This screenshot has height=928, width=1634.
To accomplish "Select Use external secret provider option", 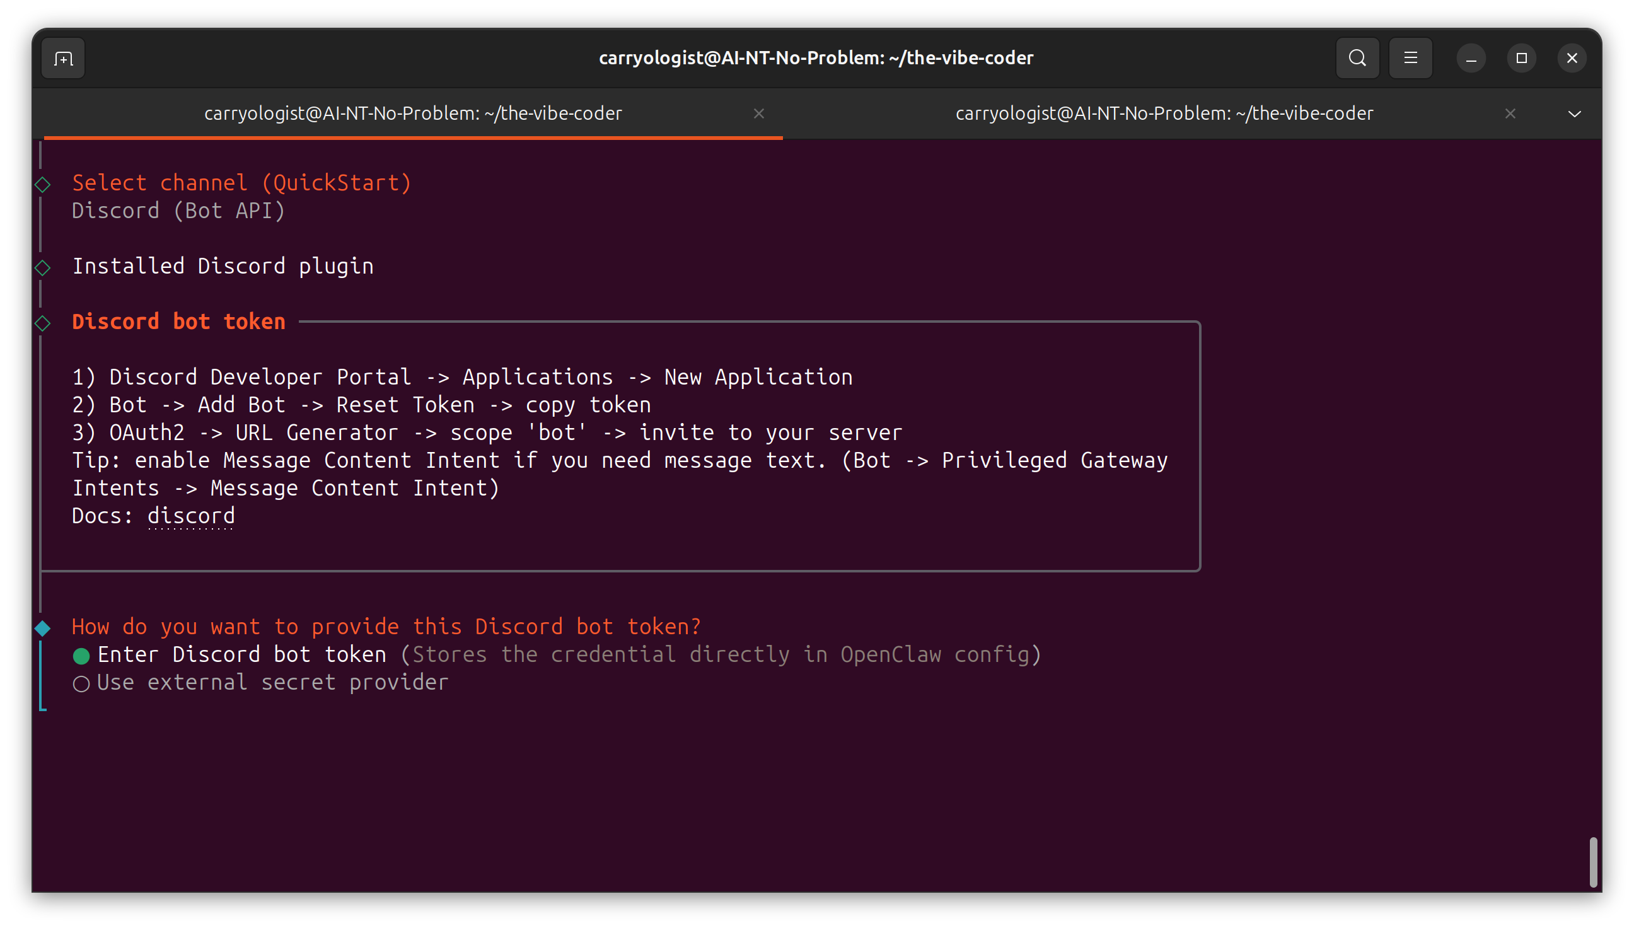I will [x=260, y=683].
